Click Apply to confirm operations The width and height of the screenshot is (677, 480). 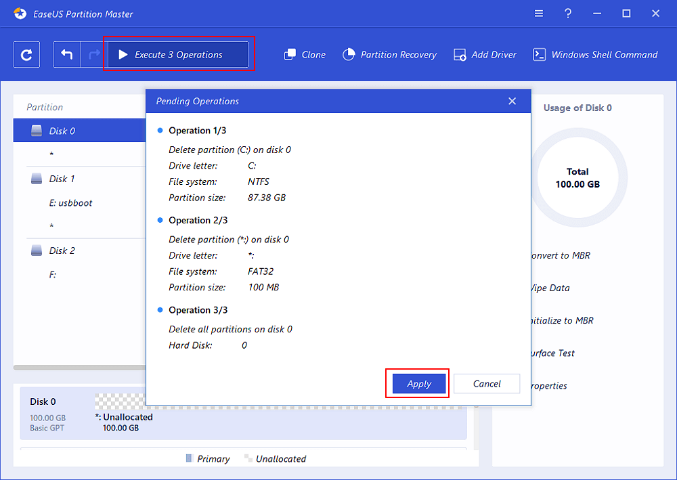(x=418, y=384)
